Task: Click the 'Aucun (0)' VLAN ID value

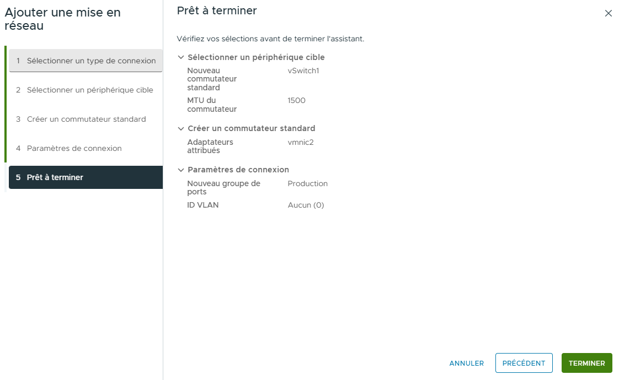Action: pos(306,205)
